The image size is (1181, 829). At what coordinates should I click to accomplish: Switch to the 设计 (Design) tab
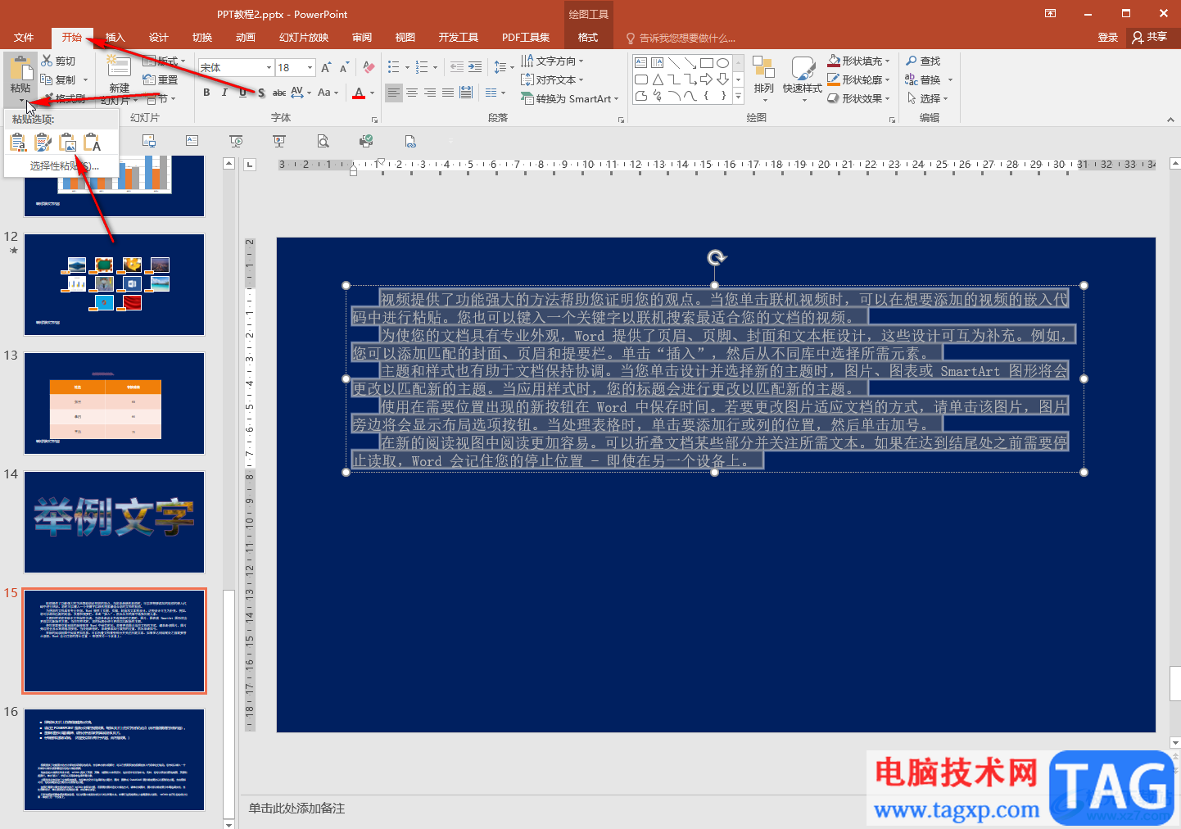coord(159,37)
